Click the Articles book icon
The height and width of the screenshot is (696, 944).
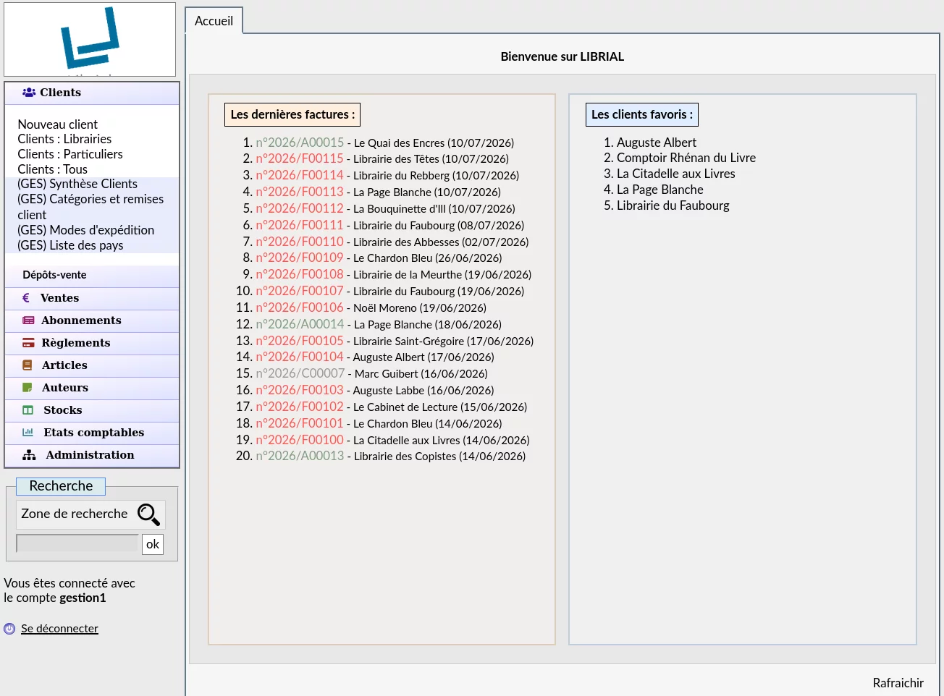pyautogui.click(x=28, y=365)
